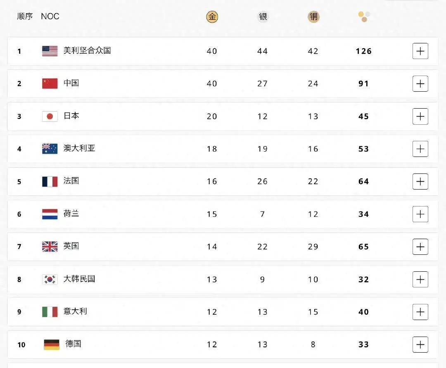Screen dimensions: 446x368
Task: Expand the 美利坚合众国 row details
Action: click(420, 51)
